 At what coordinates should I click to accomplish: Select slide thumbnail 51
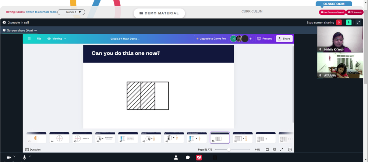click(x=220, y=138)
